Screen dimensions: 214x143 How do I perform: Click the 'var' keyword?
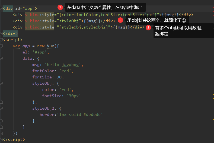coord(17,46)
